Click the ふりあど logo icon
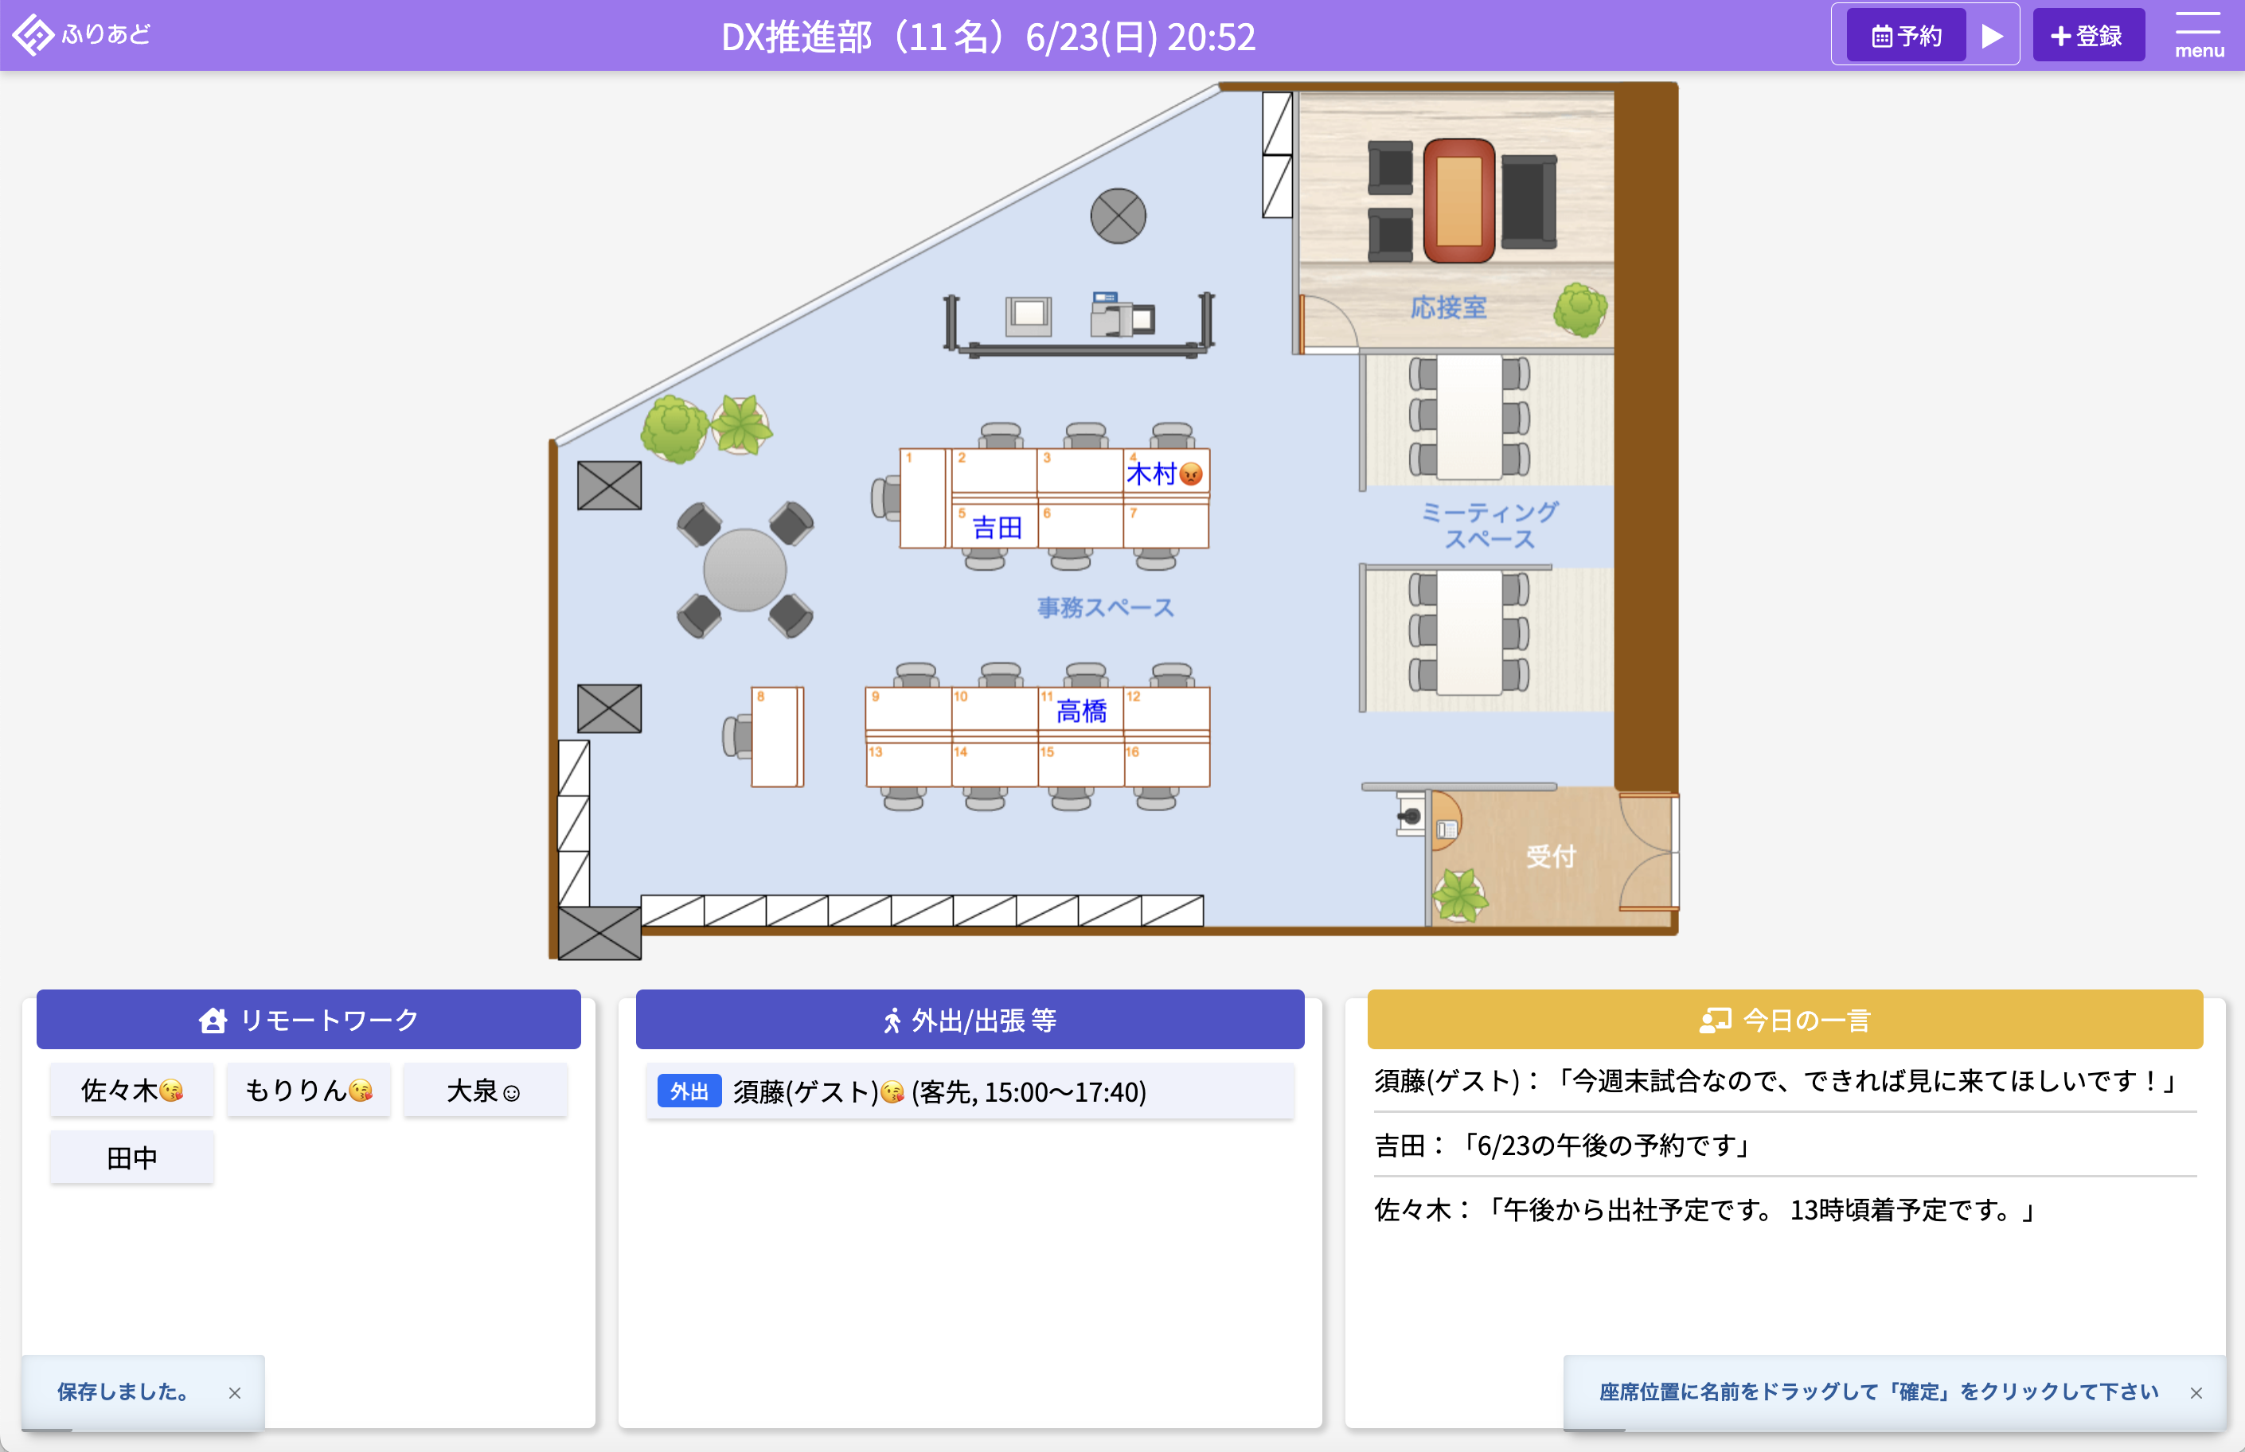The height and width of the screenshot is (1452, 2245). (34, 35)
